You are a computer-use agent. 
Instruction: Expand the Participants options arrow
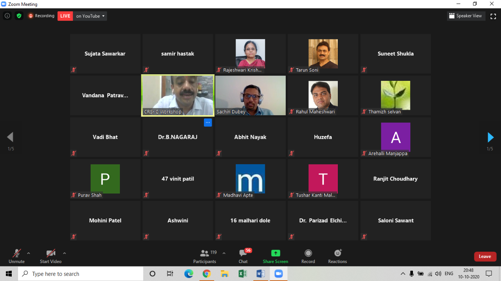click(224, 253)
